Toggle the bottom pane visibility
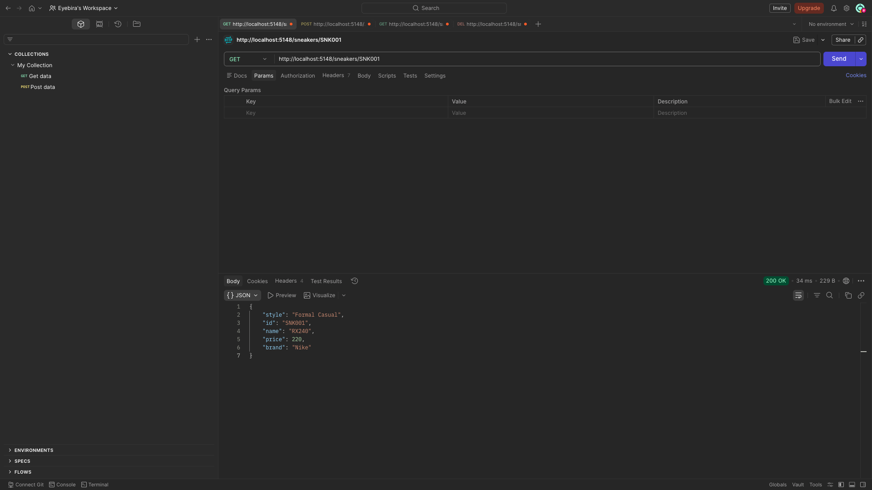This screenshot has height=490, width=872. coord(852,485)
